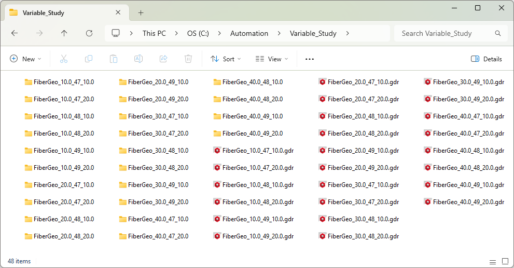Click the Rename icon in toolbar
514x268 pixels.
(x=138, y=59)
